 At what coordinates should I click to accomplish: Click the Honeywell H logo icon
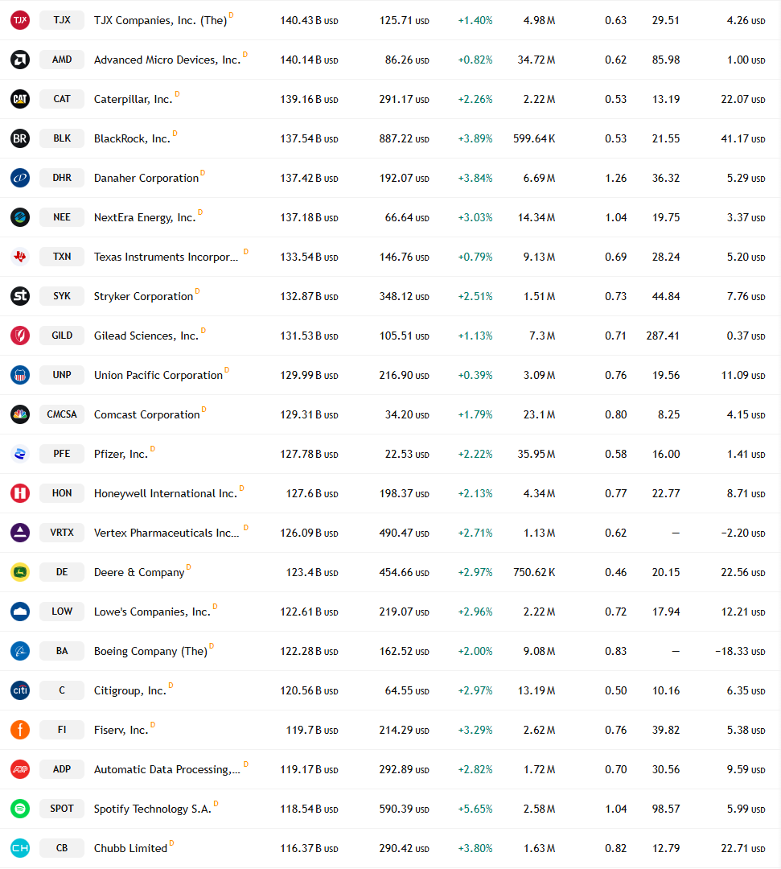point(20,492)
